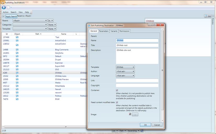This screenshot has width=216, height=134.
Task: Click the object icon for MilesMedia row
Action: click(17, 86)
